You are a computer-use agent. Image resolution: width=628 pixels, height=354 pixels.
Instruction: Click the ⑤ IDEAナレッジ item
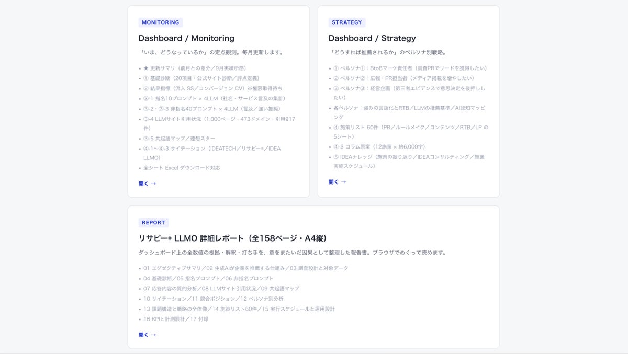409,162
